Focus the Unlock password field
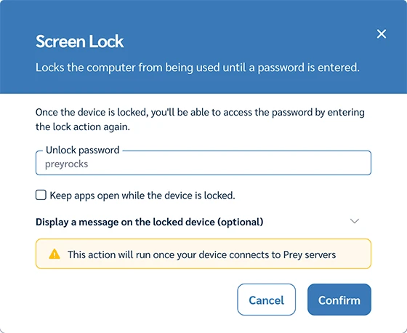 click(203, 163)
